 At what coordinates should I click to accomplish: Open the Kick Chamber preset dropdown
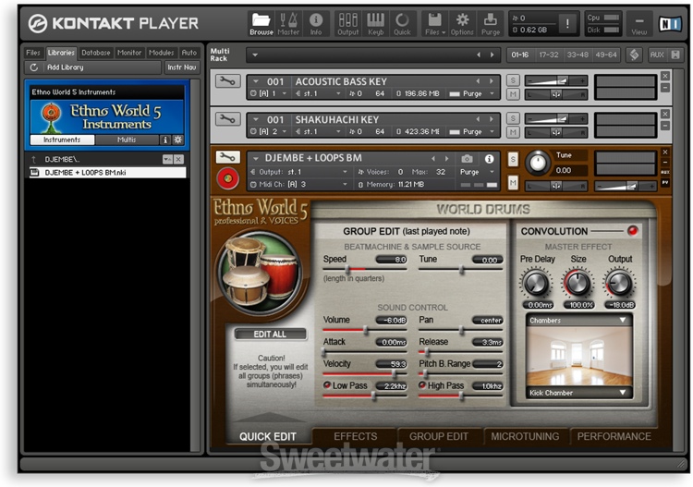pyautogui.click(x=623, y=393)
